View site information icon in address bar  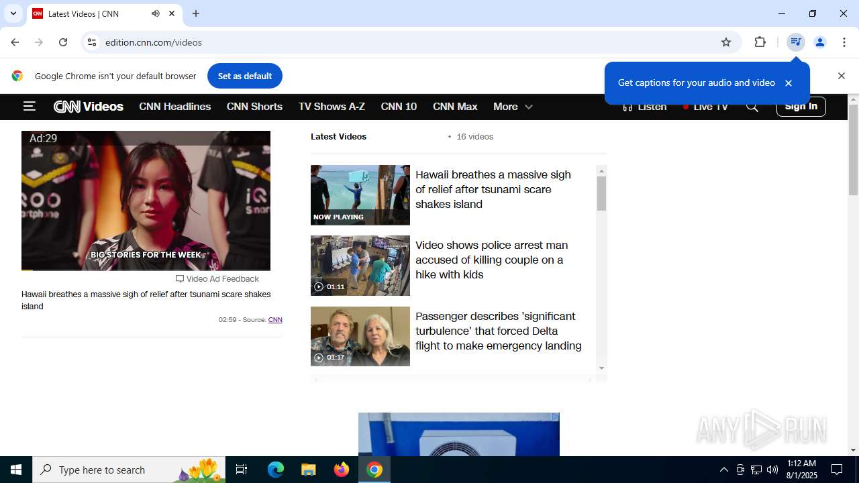92,42
